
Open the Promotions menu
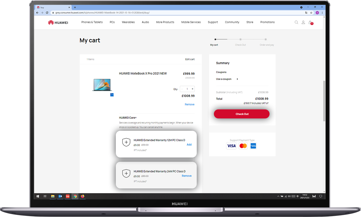[267, 22]
